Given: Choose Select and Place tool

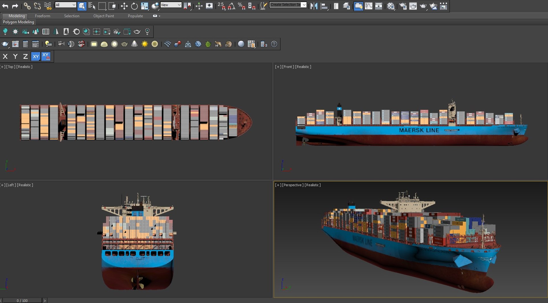Looking at the screenshot, I should click(155, 6).
